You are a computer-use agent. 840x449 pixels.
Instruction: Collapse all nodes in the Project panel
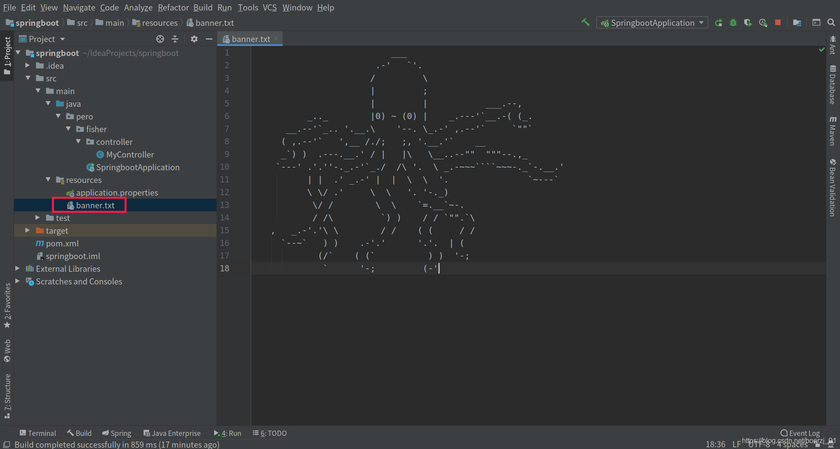(175, 39)
